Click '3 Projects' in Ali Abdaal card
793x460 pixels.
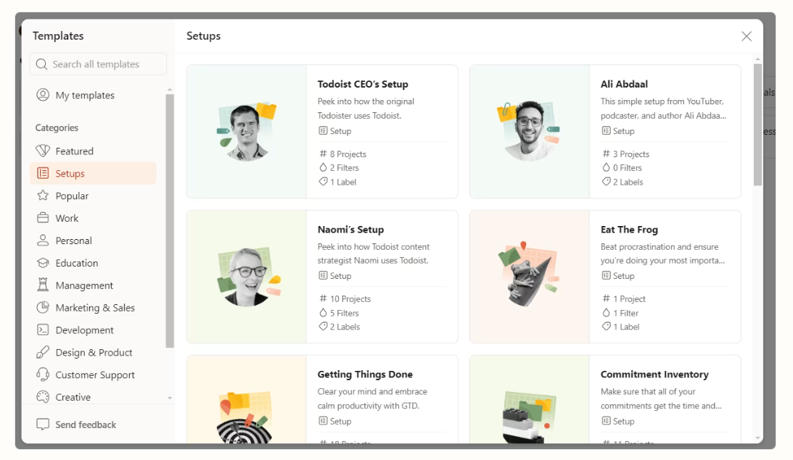tap(631, 154)
